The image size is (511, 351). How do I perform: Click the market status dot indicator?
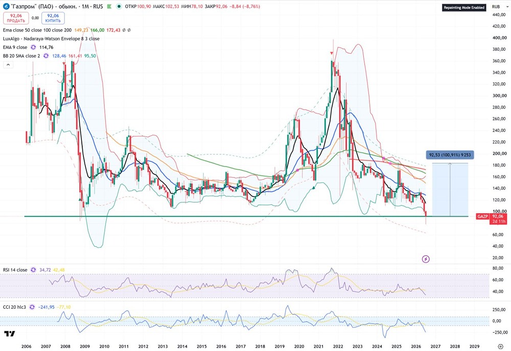(x=119, y=7)
